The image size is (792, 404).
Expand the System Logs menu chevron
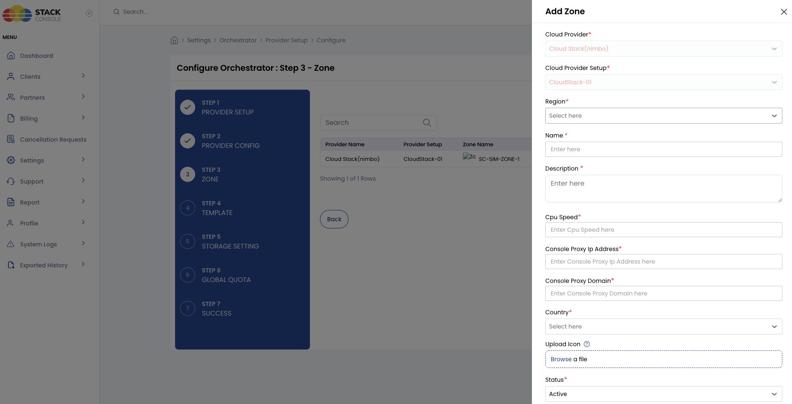click(83, 243)
